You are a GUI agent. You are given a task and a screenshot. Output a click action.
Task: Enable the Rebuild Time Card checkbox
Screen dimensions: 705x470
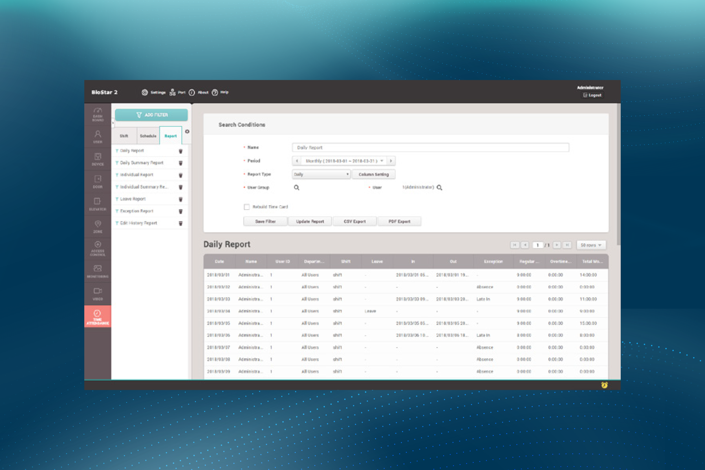click(247, 207)
